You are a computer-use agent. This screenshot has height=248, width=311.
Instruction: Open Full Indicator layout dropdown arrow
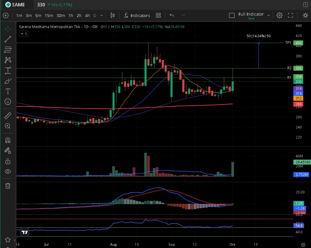tap(269, 15)
